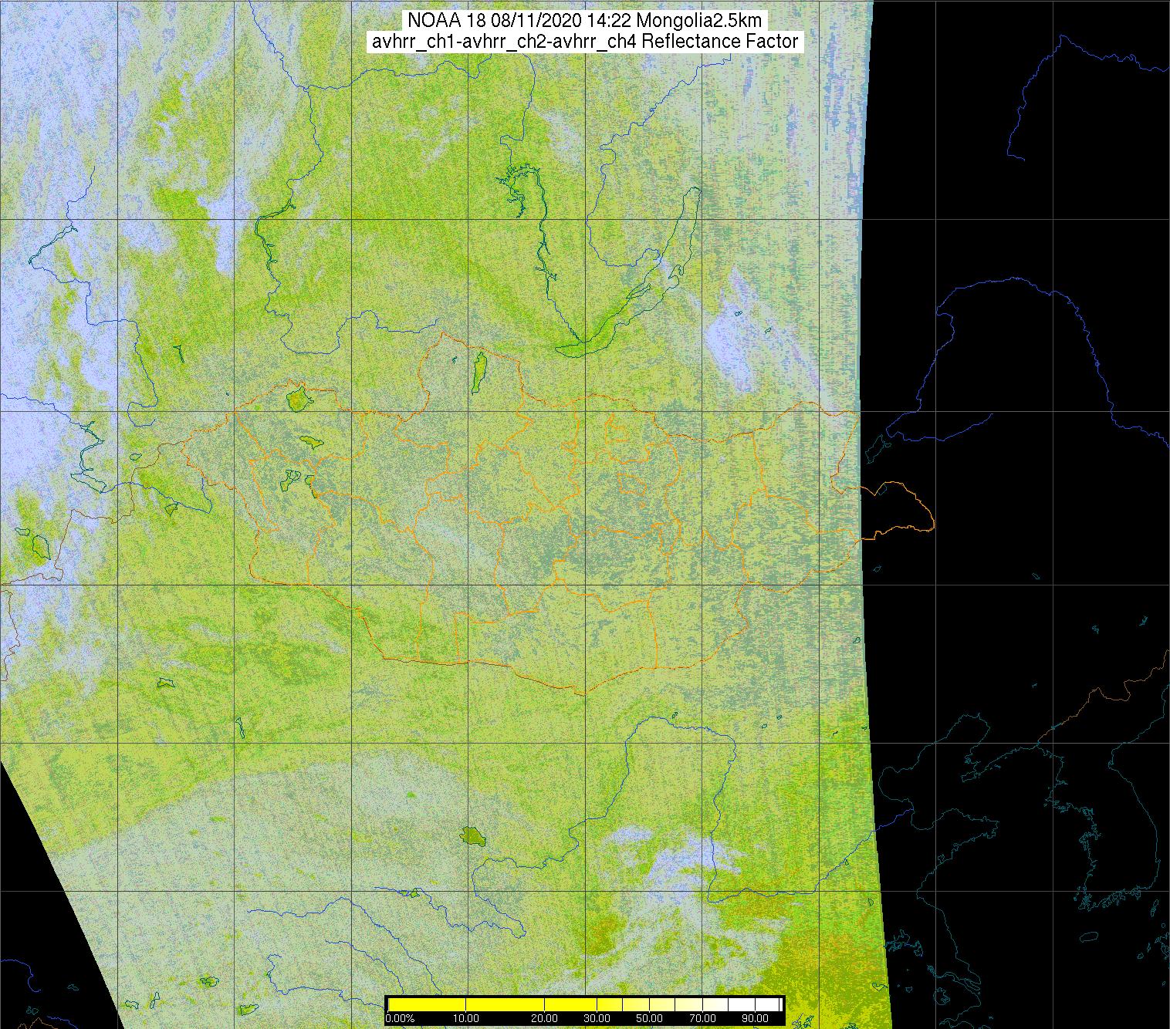Click the "0.00%" color bar label

click(400, 1019)
